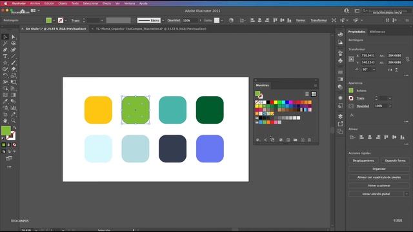Expand Opacidad arrow in control bar
This screenshot has height=232, width=413.
pyautogui.click(x=200, y=20)
